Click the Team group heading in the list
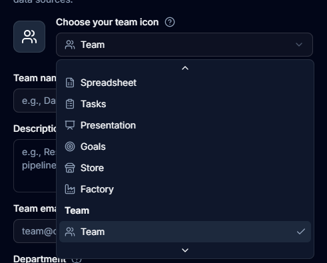 point(77,210)
